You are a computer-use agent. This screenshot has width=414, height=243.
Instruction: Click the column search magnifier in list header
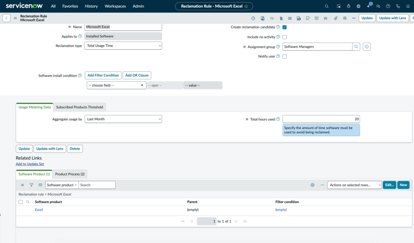pyautogui.click(x=28, y=202)
